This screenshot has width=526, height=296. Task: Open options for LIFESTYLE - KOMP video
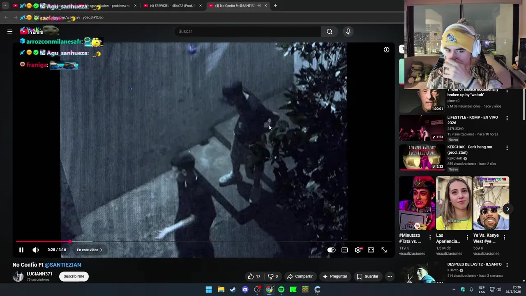(507, 118)
